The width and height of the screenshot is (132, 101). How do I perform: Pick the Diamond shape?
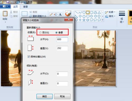(x=80, y=16)
